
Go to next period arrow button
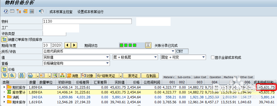point(74,45)
